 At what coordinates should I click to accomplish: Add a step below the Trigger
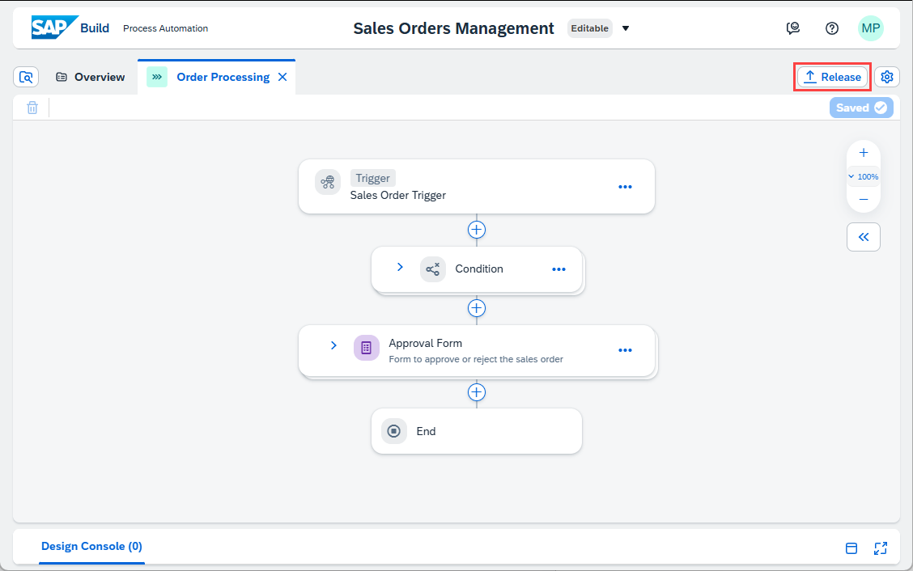click(476, 230)
